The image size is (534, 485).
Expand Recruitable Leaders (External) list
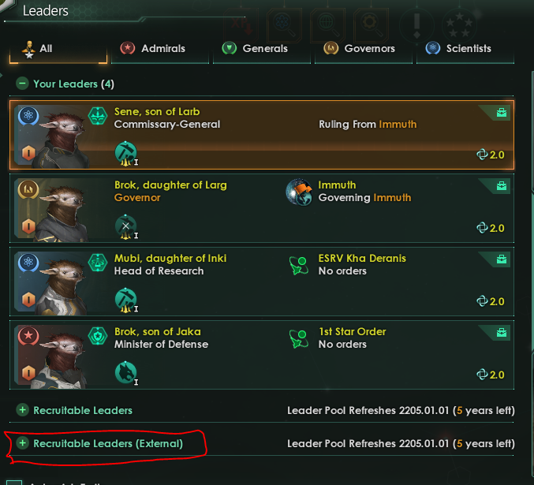point(22,444)
